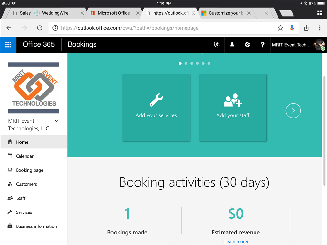Click the Booking page laptop icon
The width and height of the screenshot is (327, 245).
pyautogui.click(x=10, y=170)
